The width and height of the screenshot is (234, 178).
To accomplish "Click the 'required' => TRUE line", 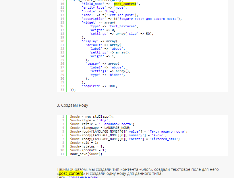I will point(100,86).
